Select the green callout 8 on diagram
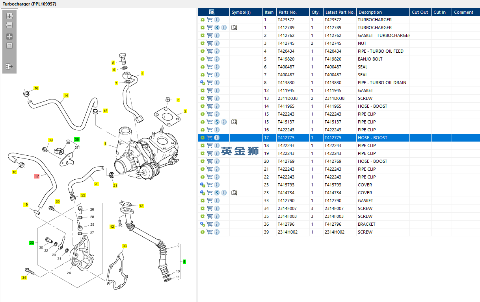The image size is (480, 302). (x=184, y=261)
